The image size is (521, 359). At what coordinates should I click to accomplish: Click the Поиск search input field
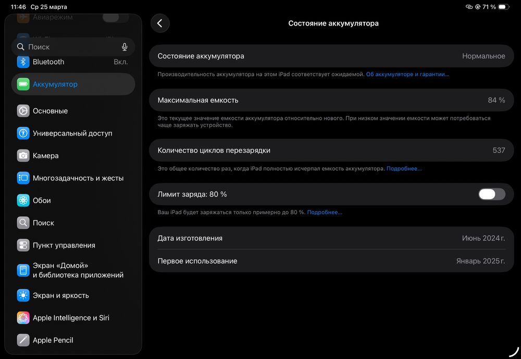pos(68,47)
